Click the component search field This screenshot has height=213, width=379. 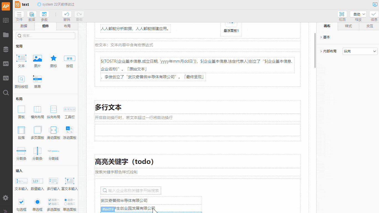point(46,36)
